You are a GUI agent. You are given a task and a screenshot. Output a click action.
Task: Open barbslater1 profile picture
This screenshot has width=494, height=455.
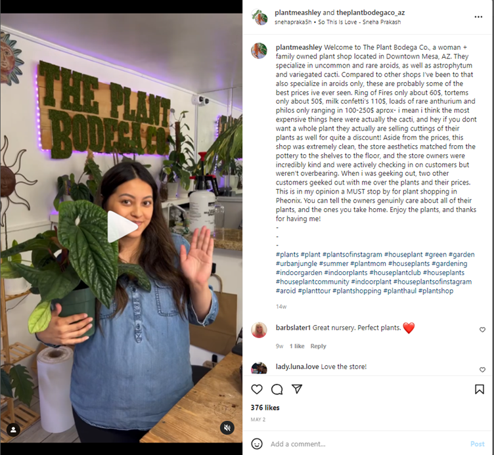coord(259,330)
